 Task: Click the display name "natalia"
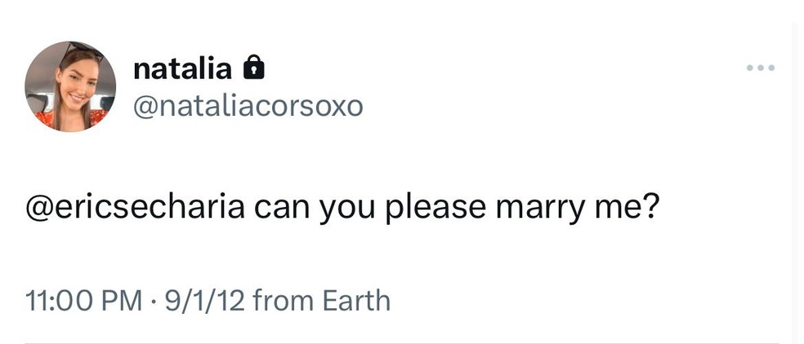pos(182,68)
